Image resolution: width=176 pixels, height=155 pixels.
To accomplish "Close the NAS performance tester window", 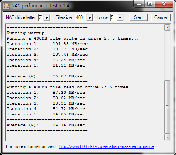I will 164,4.
